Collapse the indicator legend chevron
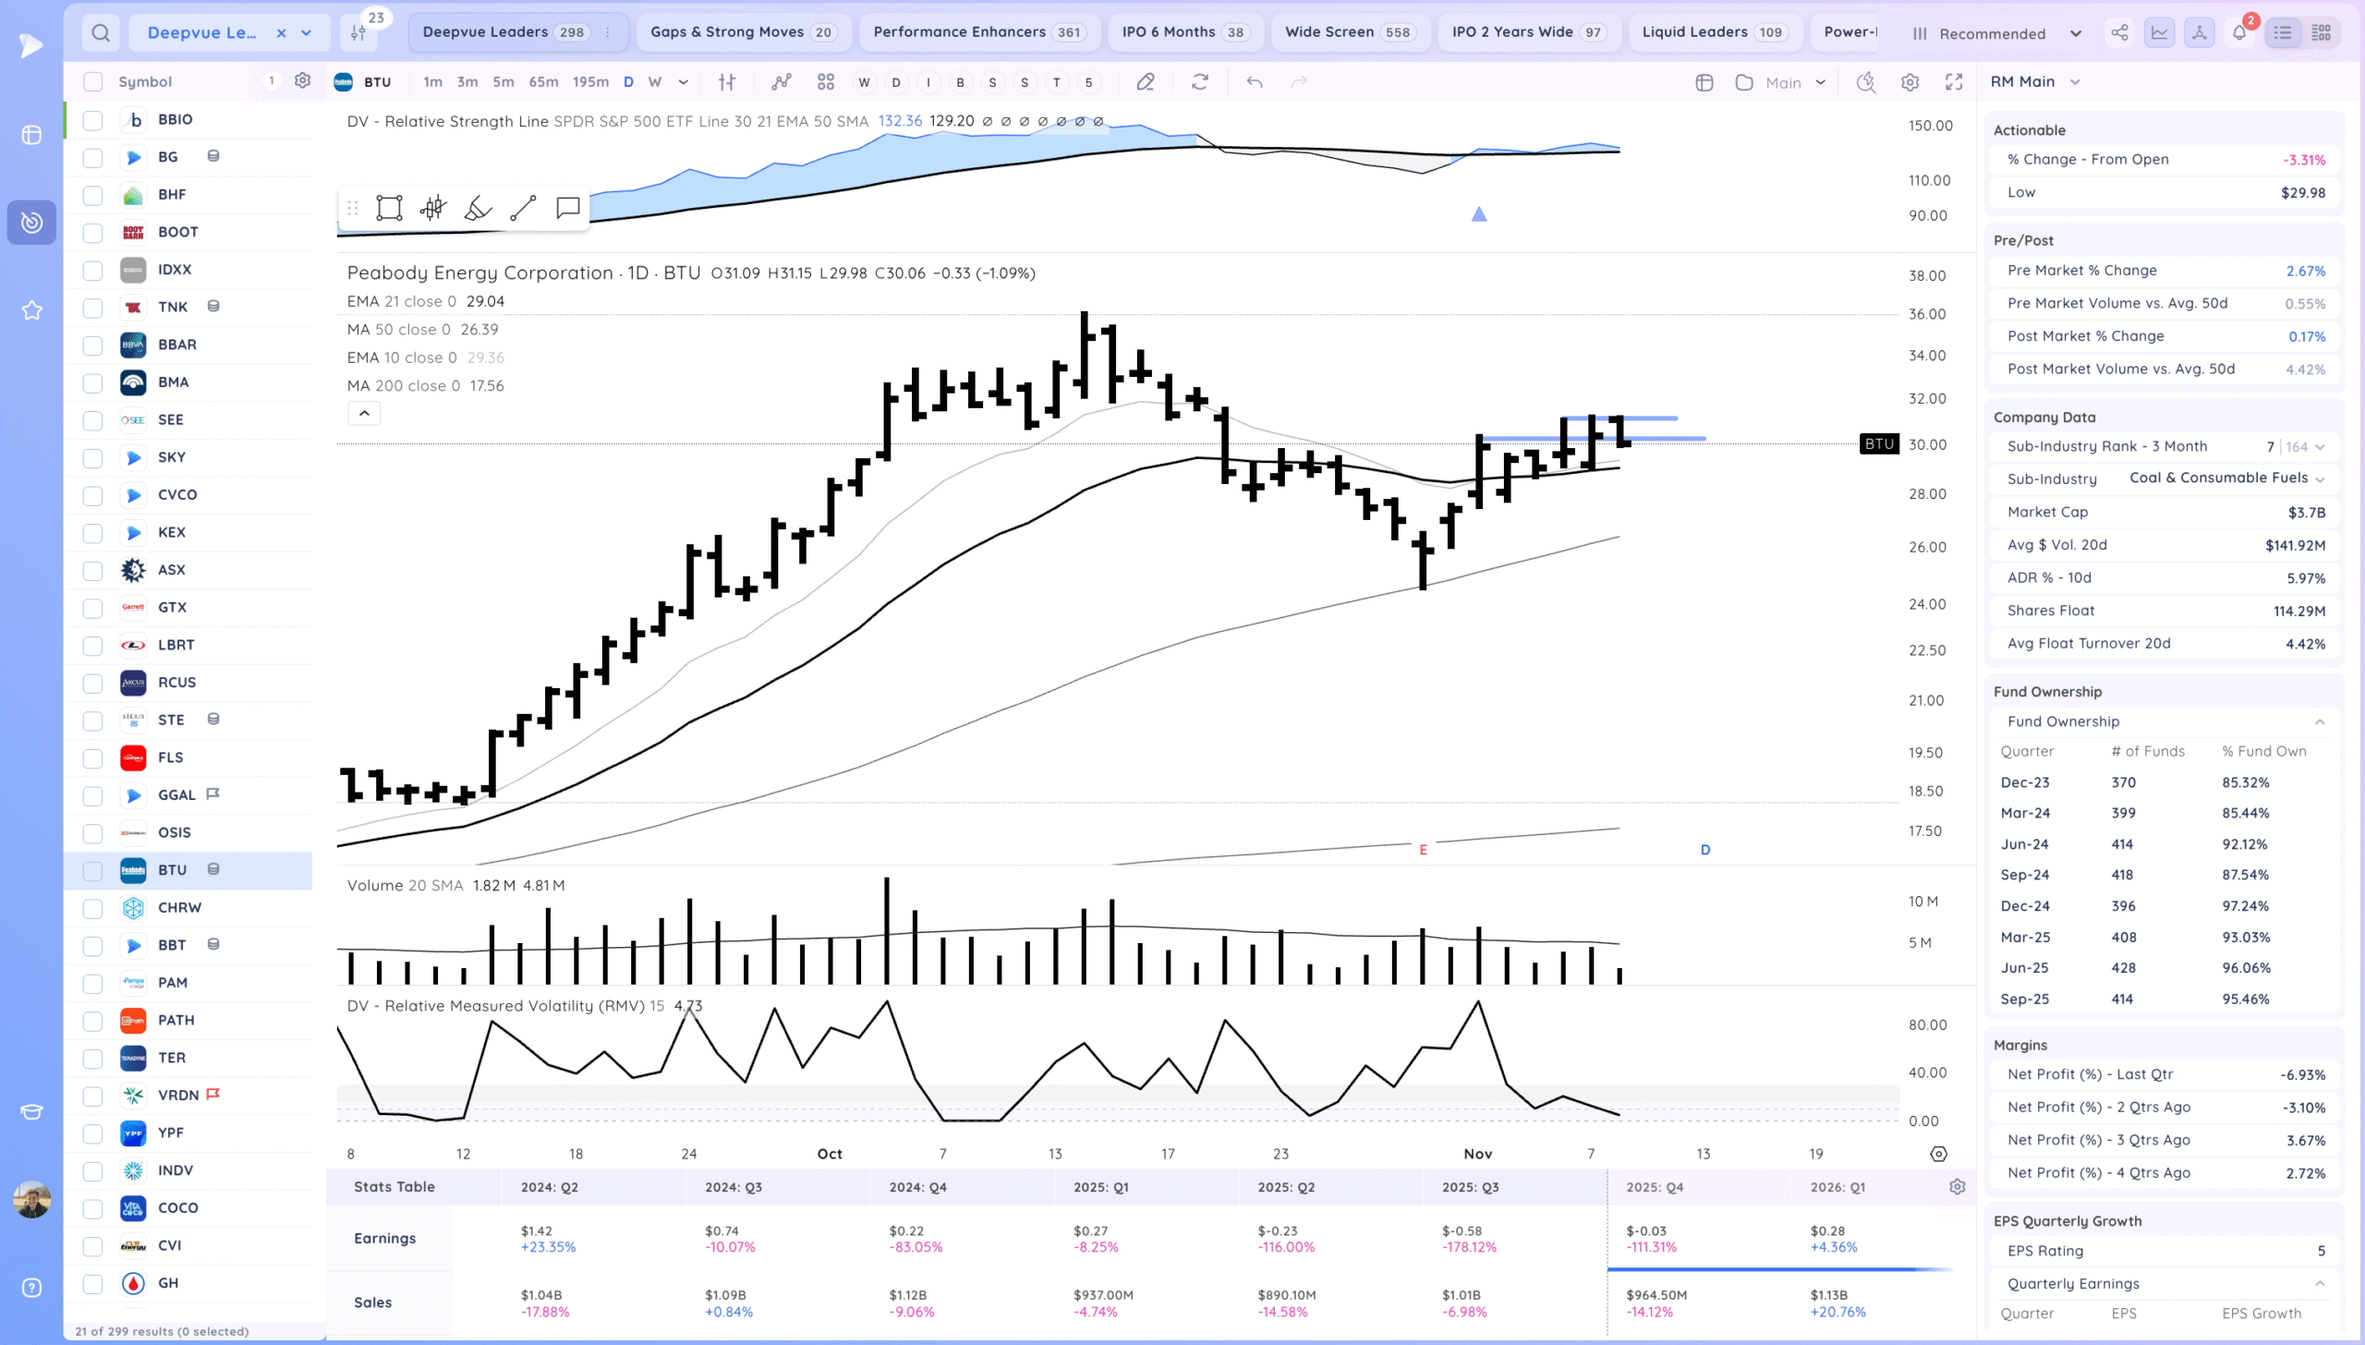 [364, 414]
